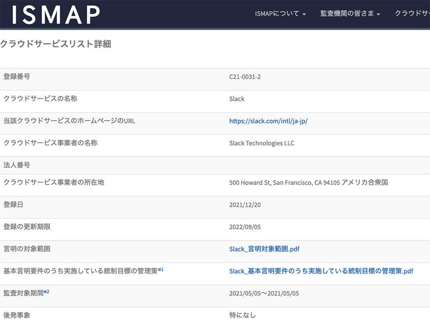
Task: Select the 特になし value
Action: tap(242, 315)
